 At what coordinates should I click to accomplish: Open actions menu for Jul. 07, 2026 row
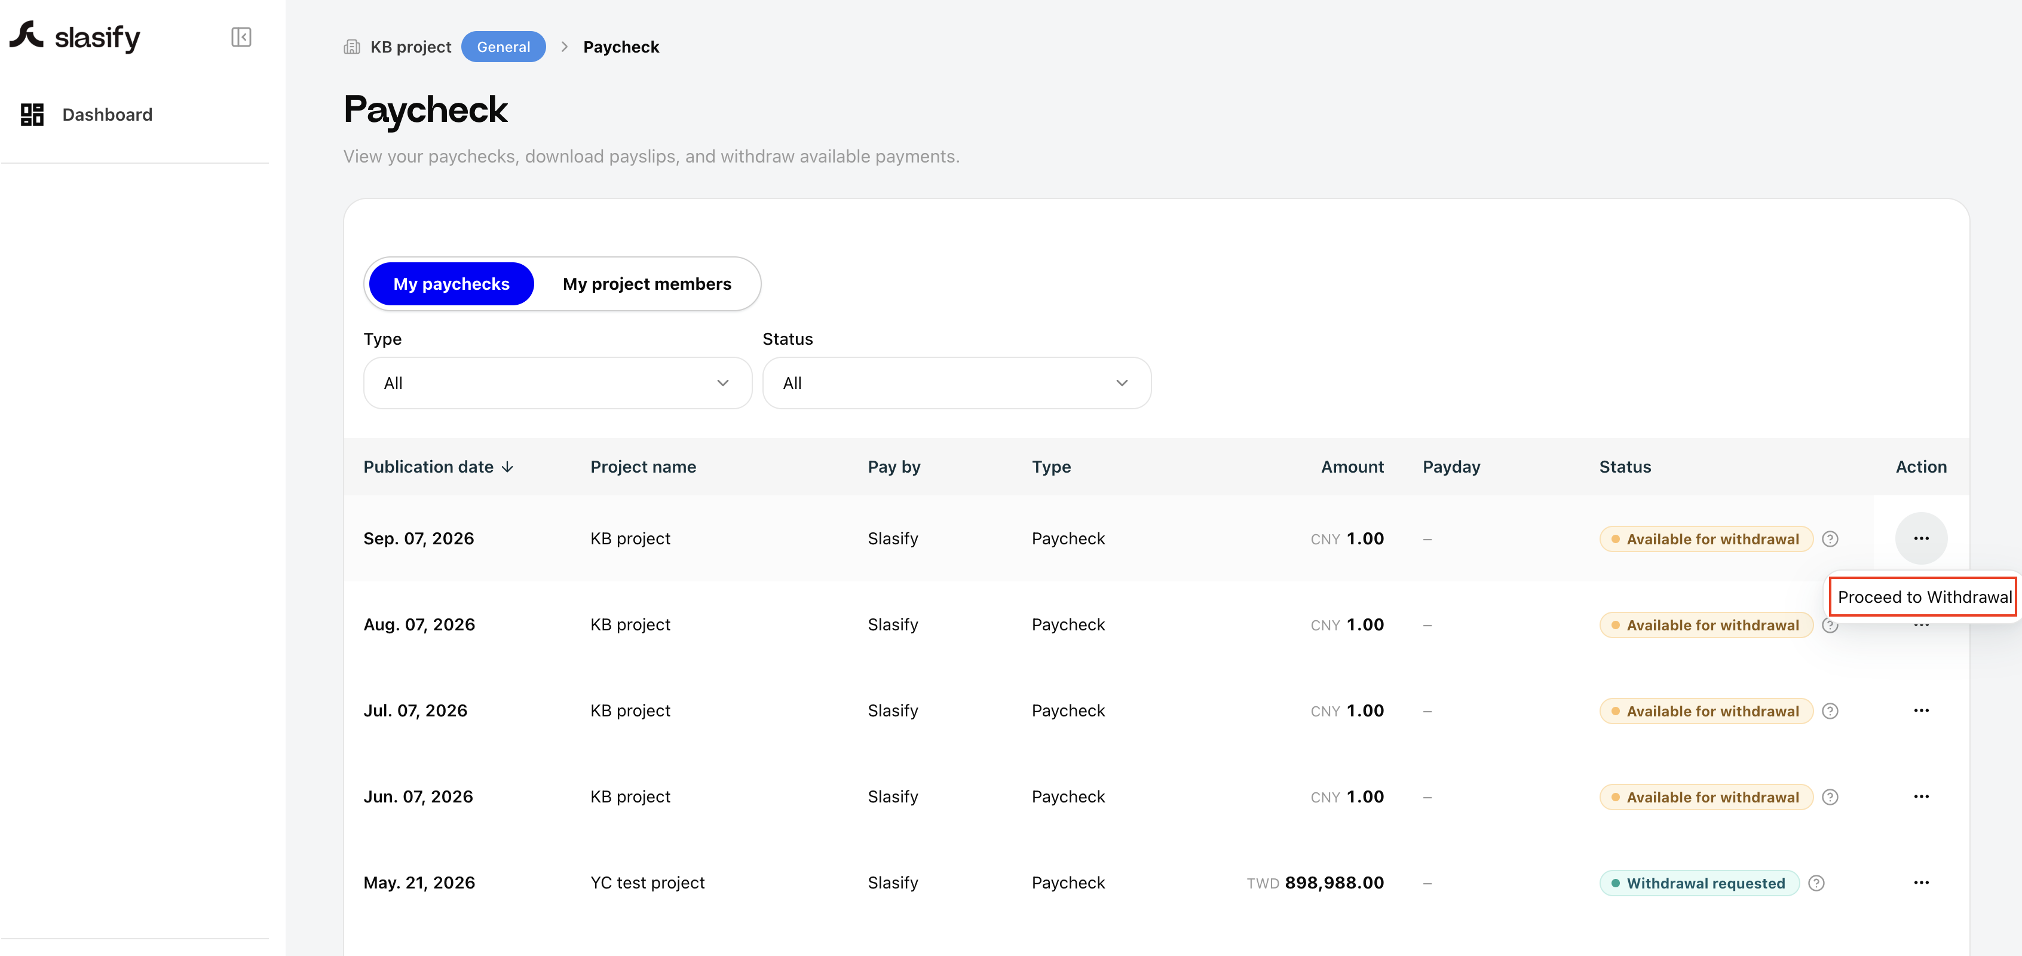[1921, 710]
